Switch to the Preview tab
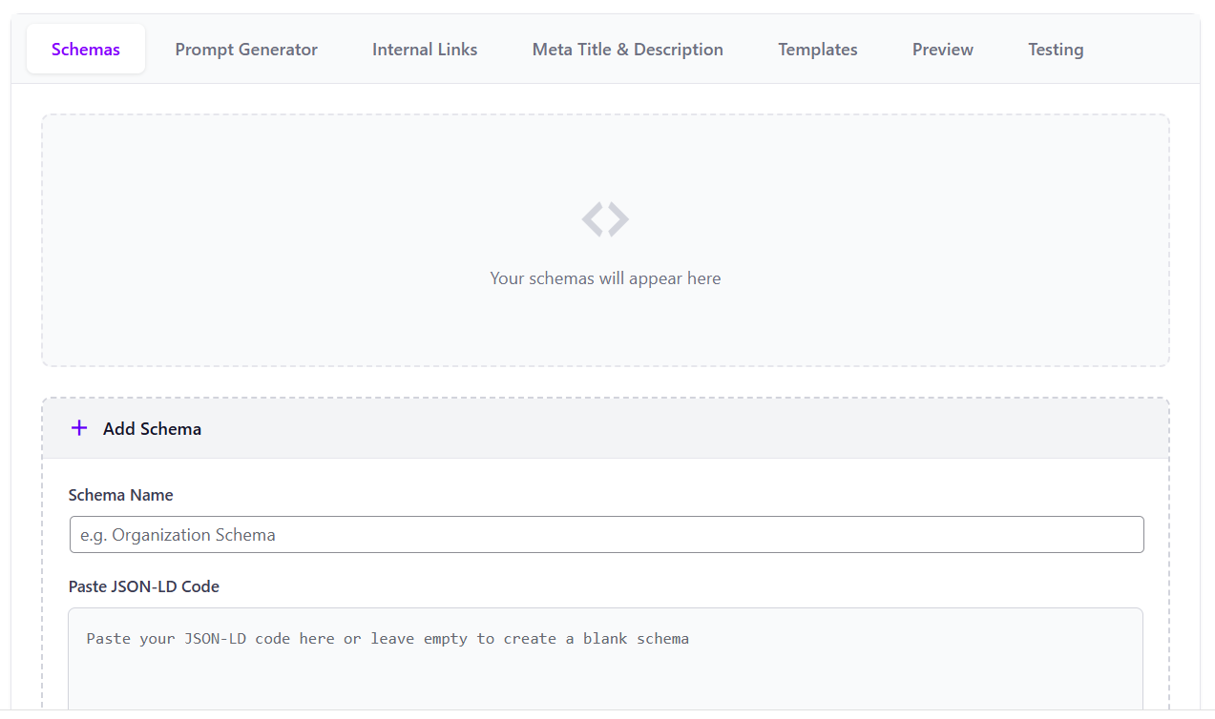1215x719 pixels. coord(942,49)
